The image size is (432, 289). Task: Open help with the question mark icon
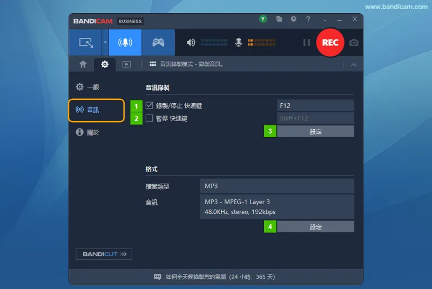pyautogui.click(x=308, y=19)
